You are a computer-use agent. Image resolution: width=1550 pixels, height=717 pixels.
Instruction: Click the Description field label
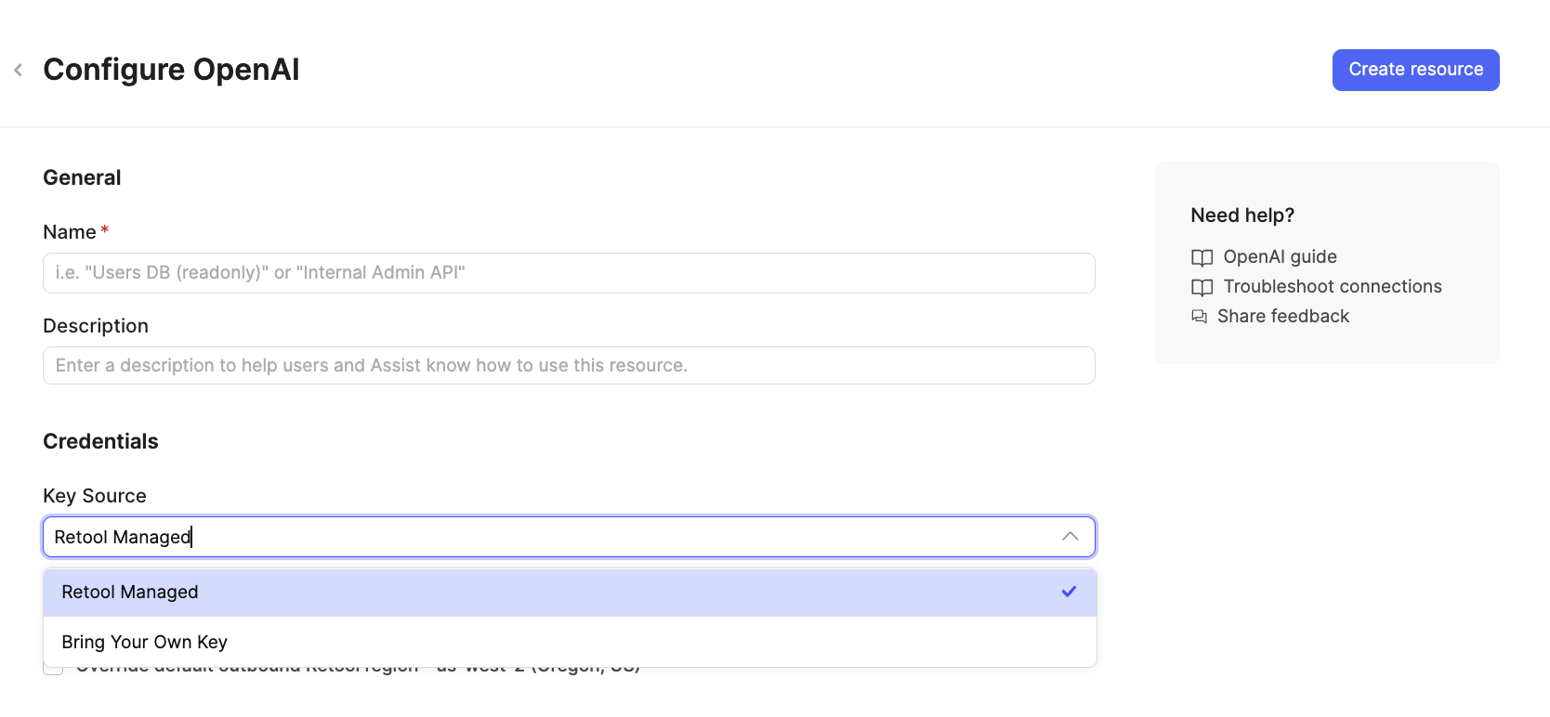96,326
